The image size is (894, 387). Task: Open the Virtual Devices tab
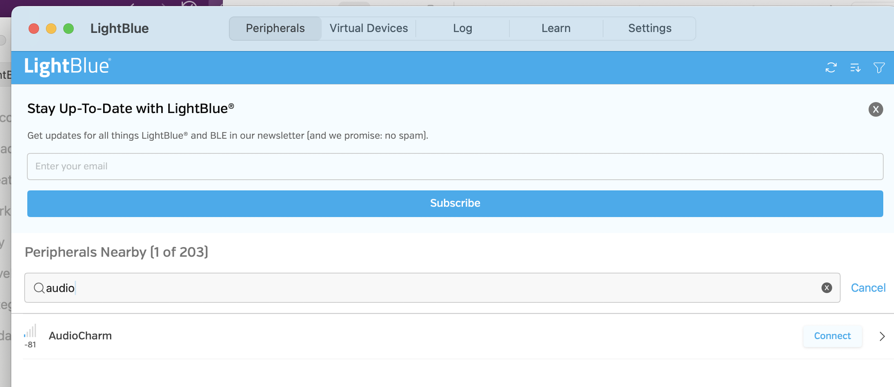coord(369,29)
